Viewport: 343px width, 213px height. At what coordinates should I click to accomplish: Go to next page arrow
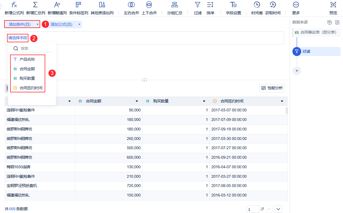click(x=278, y=209)
